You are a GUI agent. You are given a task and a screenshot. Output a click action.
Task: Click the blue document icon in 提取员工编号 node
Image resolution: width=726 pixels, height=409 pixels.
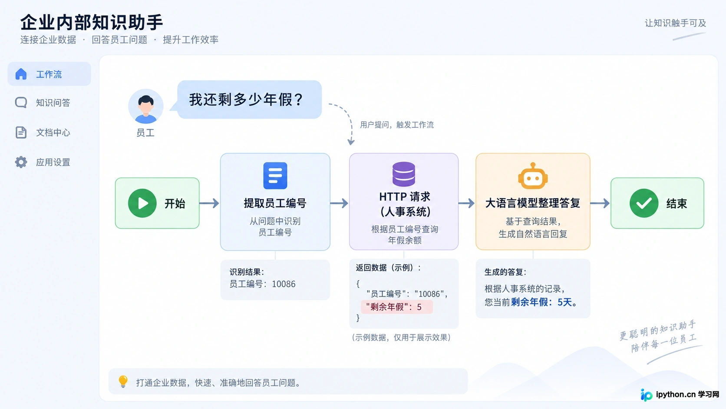click(x=275, y=176)
